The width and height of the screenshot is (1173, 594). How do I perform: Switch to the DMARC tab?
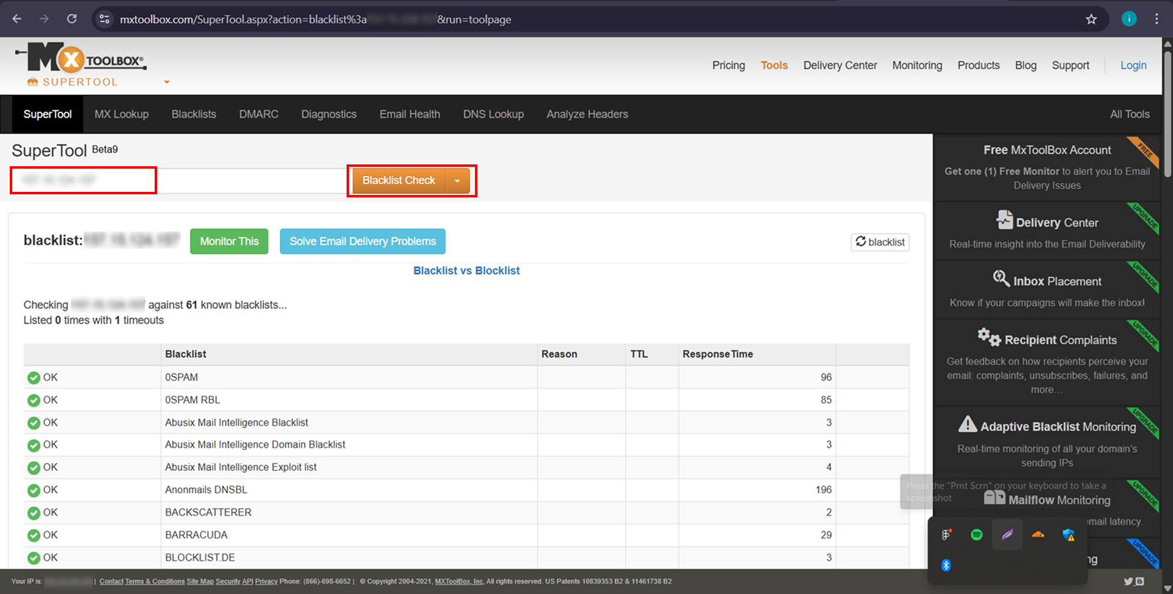point(259,114)
